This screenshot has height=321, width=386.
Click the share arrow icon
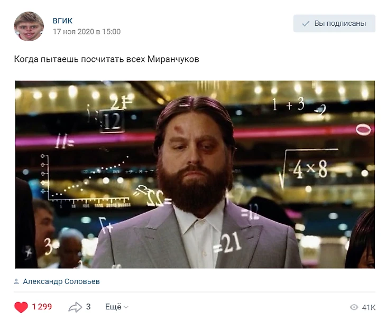point(75,307)
